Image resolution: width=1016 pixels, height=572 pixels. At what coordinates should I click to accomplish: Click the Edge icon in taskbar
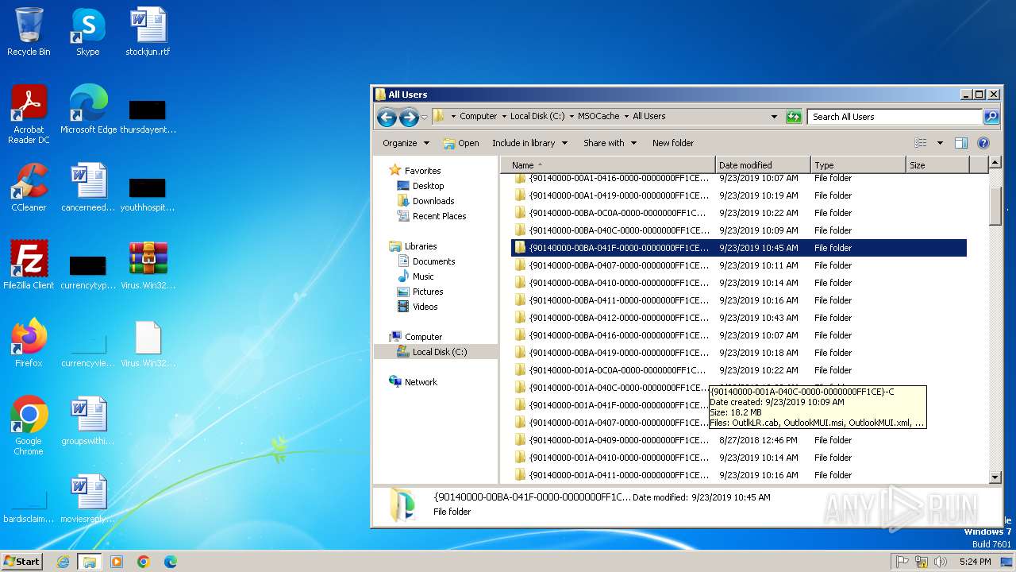tap(170, 562)
